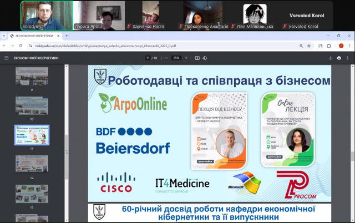Screen dimensions: 355x223
Task: Click the page number field showing 11
Action: click(x=148, y=58)
